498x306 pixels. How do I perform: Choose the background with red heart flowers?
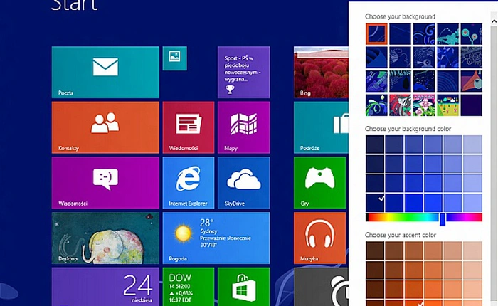click(x=471, y=33)
